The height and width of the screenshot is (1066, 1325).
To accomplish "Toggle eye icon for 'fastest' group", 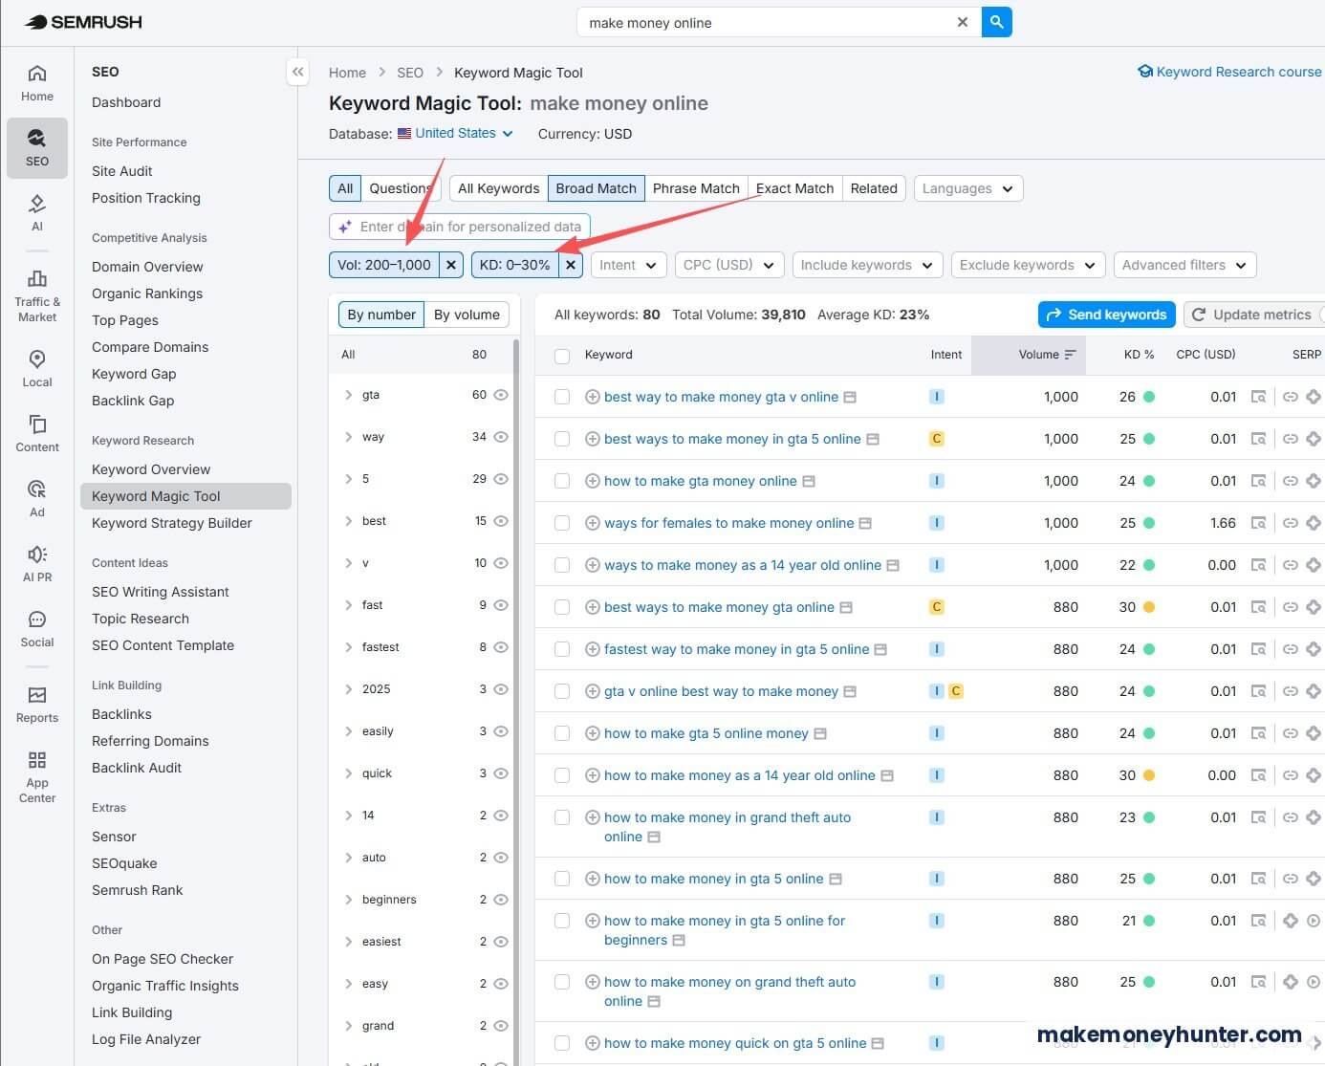I will (500, 647).
